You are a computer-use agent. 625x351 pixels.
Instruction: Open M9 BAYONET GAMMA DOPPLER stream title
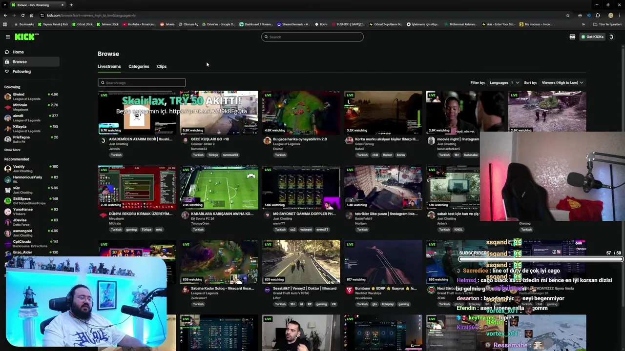pos(304,214)
